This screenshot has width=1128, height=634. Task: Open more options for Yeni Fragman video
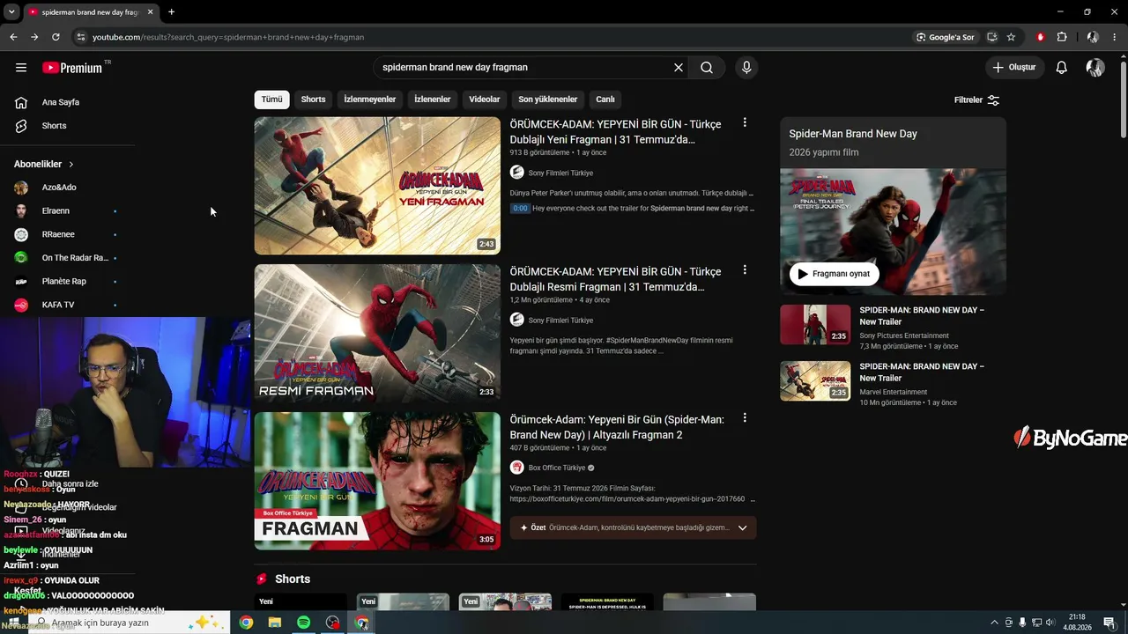click(x=745, y=123)
